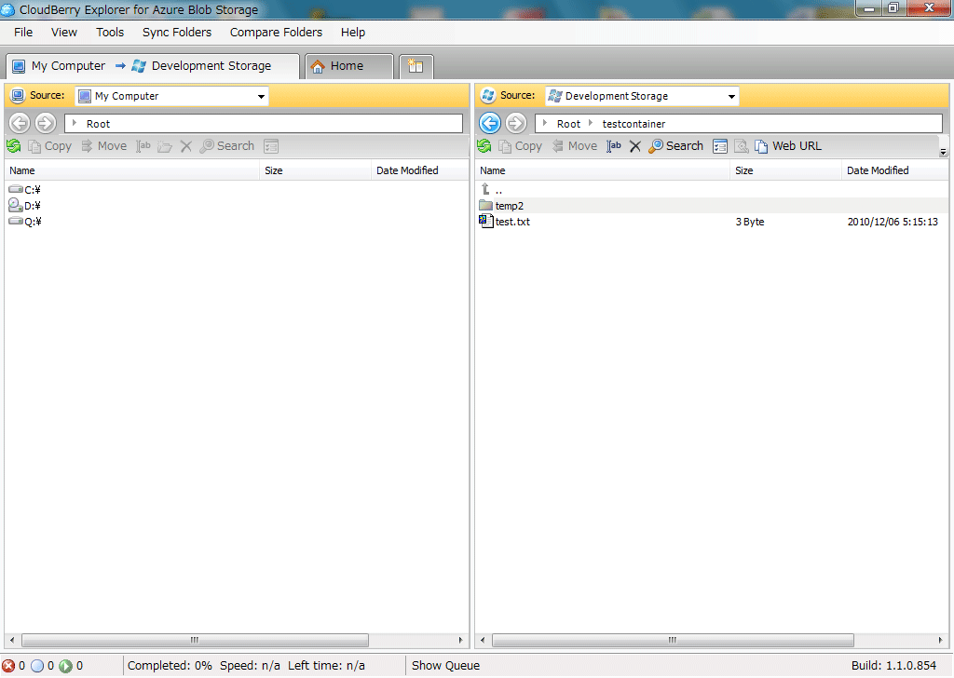Click Copy in the left pane toolbar

(50, 146)
